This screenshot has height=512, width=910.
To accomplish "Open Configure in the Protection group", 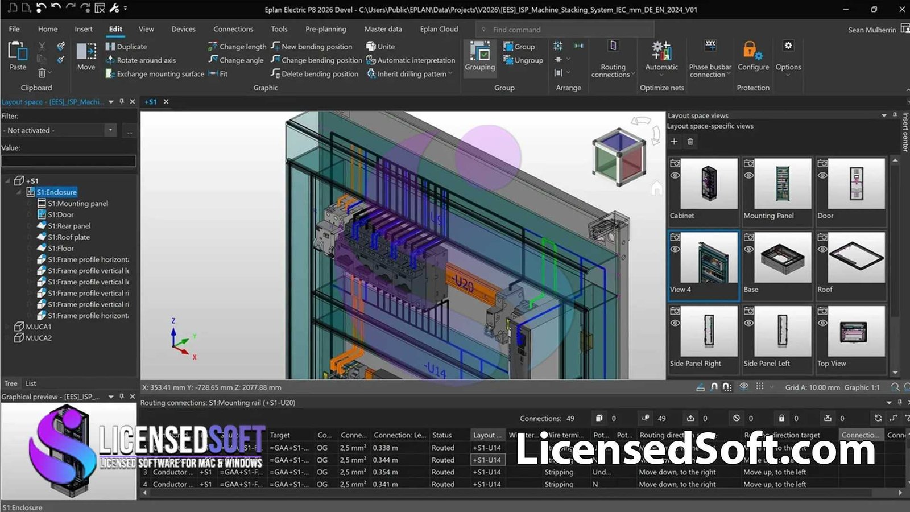I will tap(752, 57).
